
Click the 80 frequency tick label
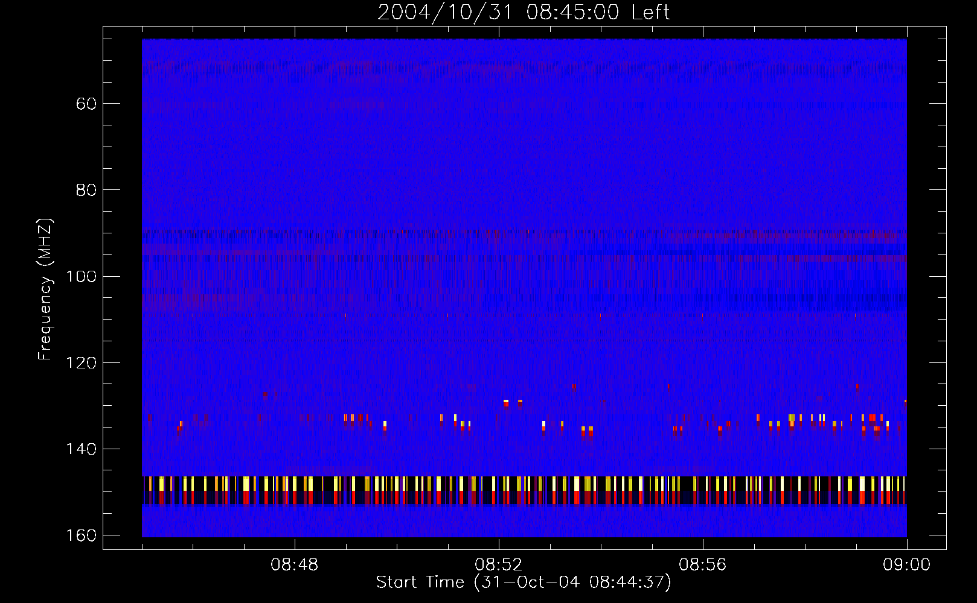click(x=86, y=190)
